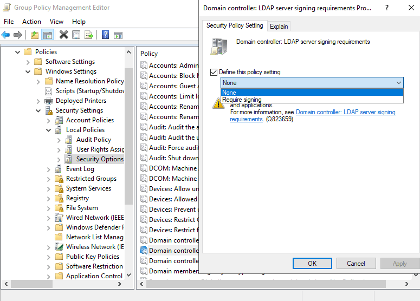Click the policy list scroll-left arrow
The image size is (420, 301).
141,284
